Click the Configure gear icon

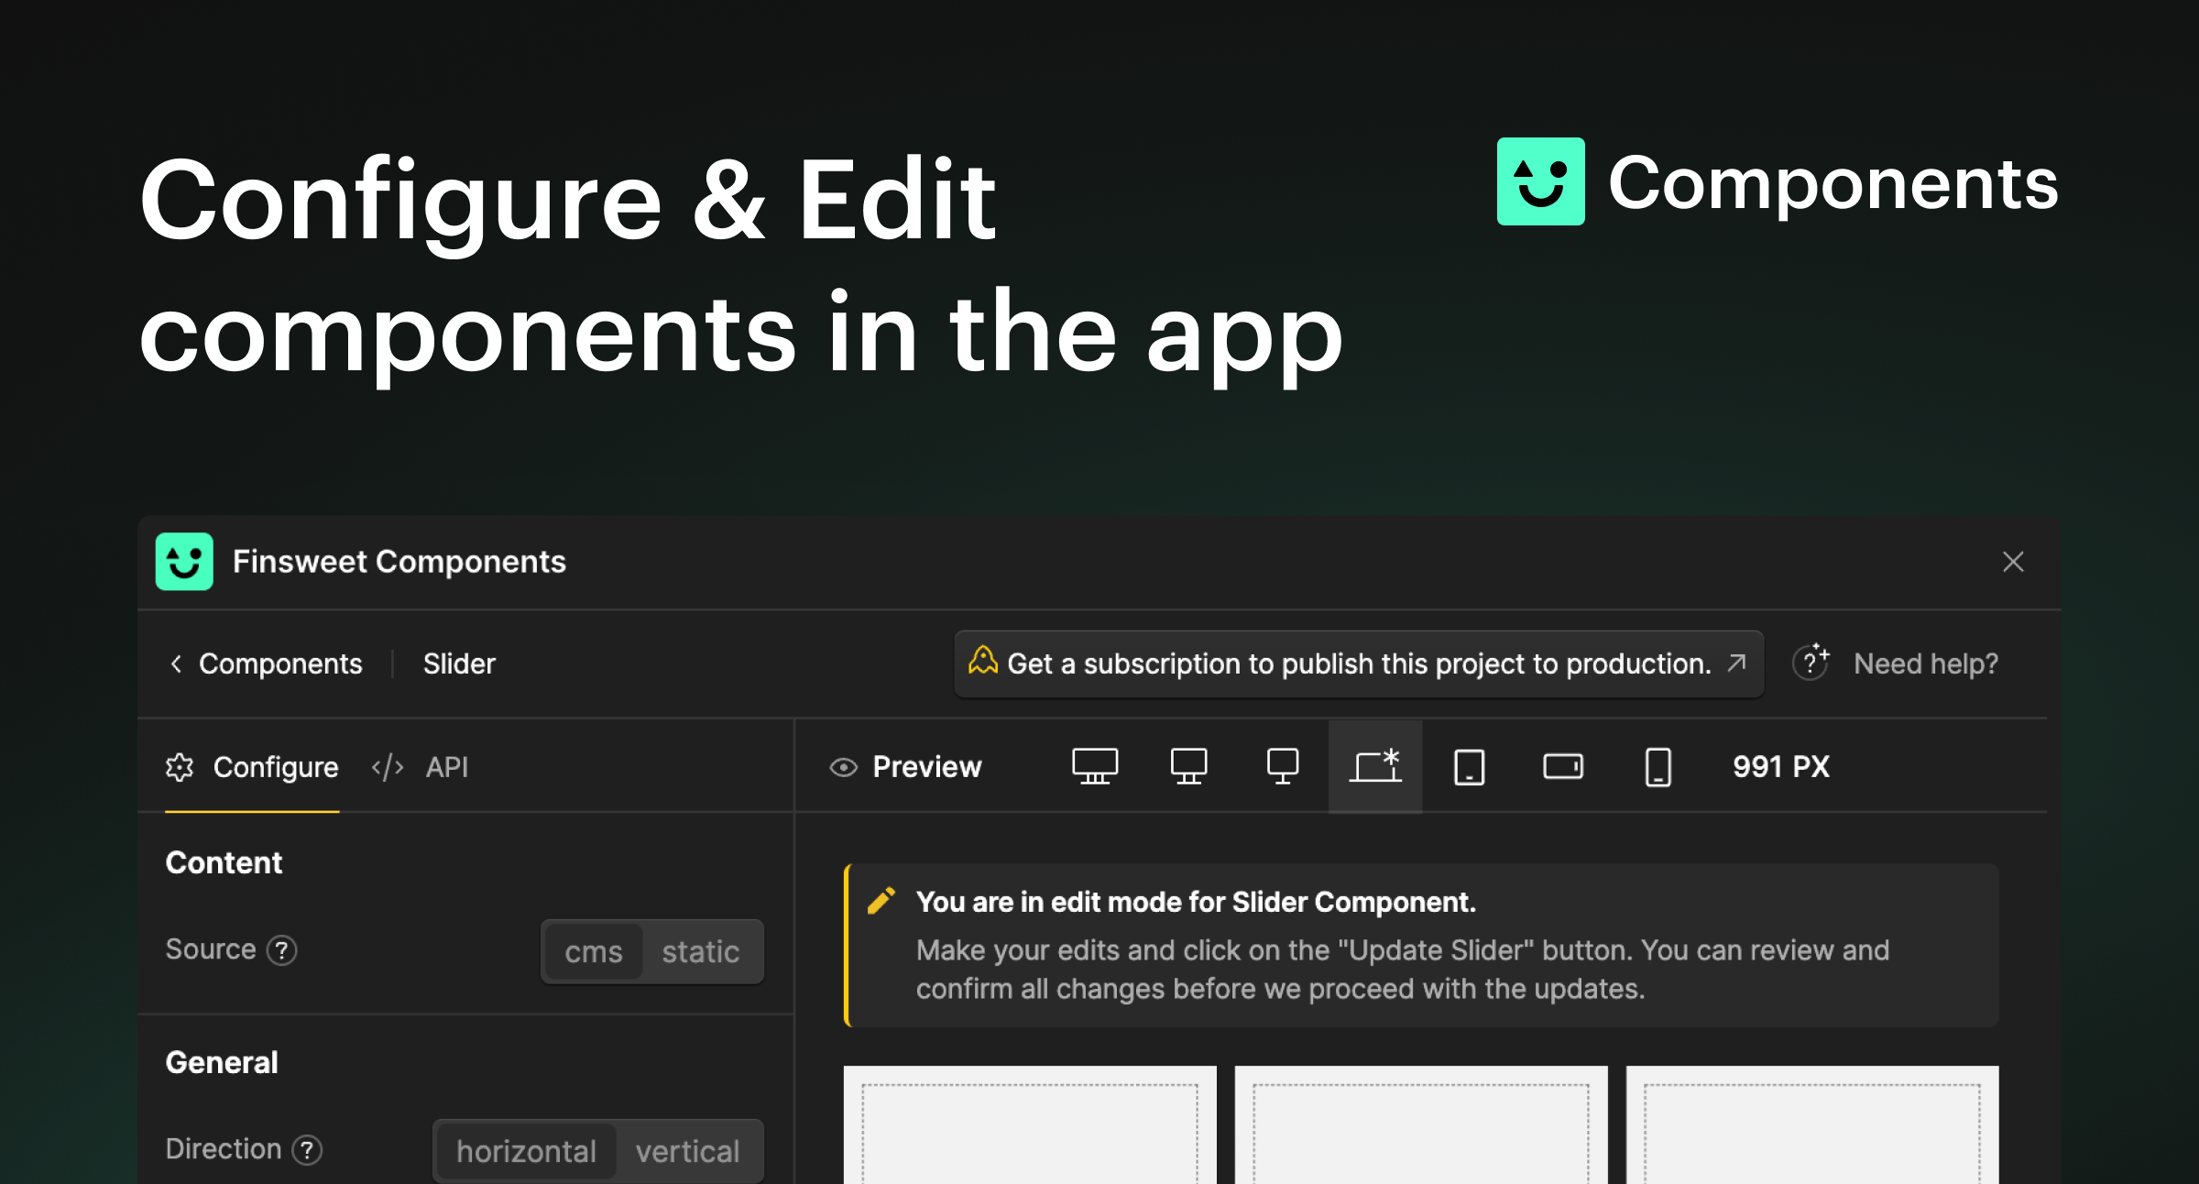coord(180,767)
